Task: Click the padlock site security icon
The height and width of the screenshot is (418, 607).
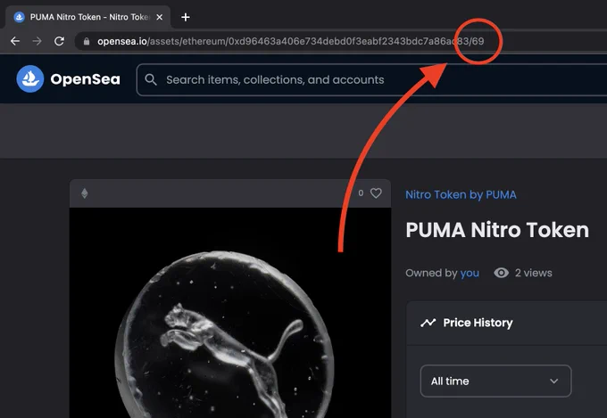Action: point(87,41)
